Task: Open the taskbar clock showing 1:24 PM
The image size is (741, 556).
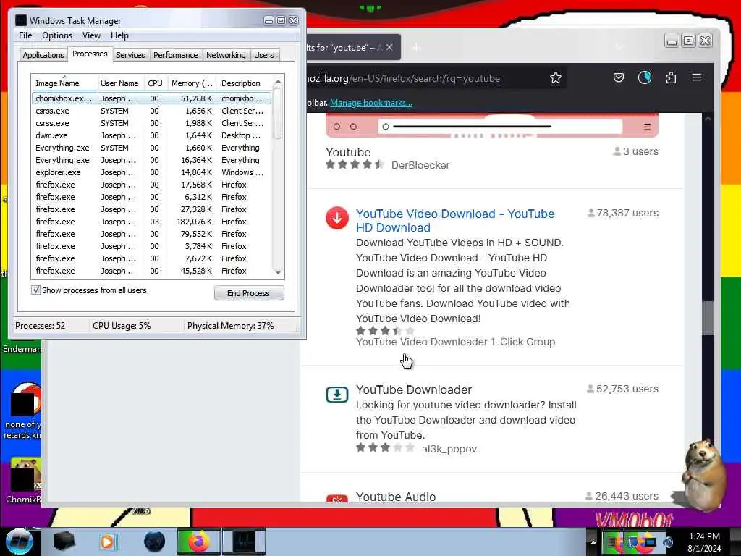Action: coord(704,542)
